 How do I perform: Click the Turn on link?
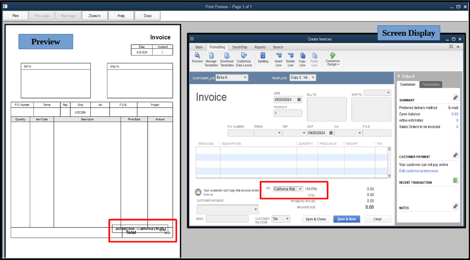pos(208,195)
